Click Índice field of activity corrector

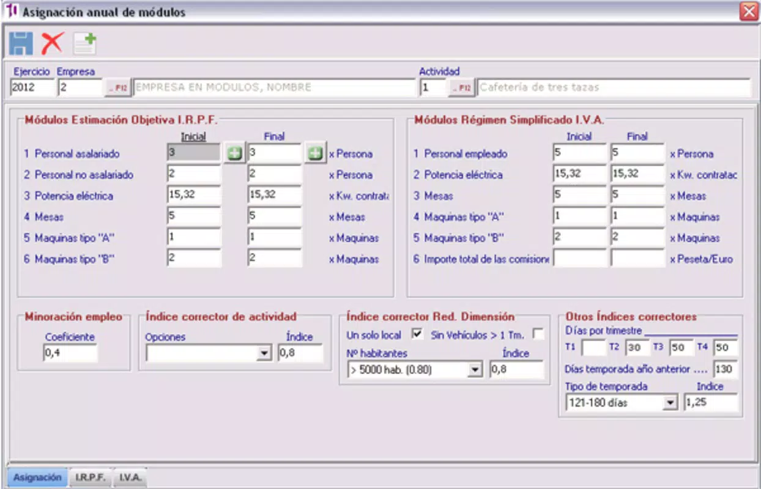pyautogui.click(x=300, y=353)
